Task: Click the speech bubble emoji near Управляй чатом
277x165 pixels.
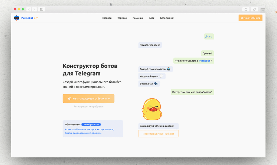Action: tap(161, 76)
